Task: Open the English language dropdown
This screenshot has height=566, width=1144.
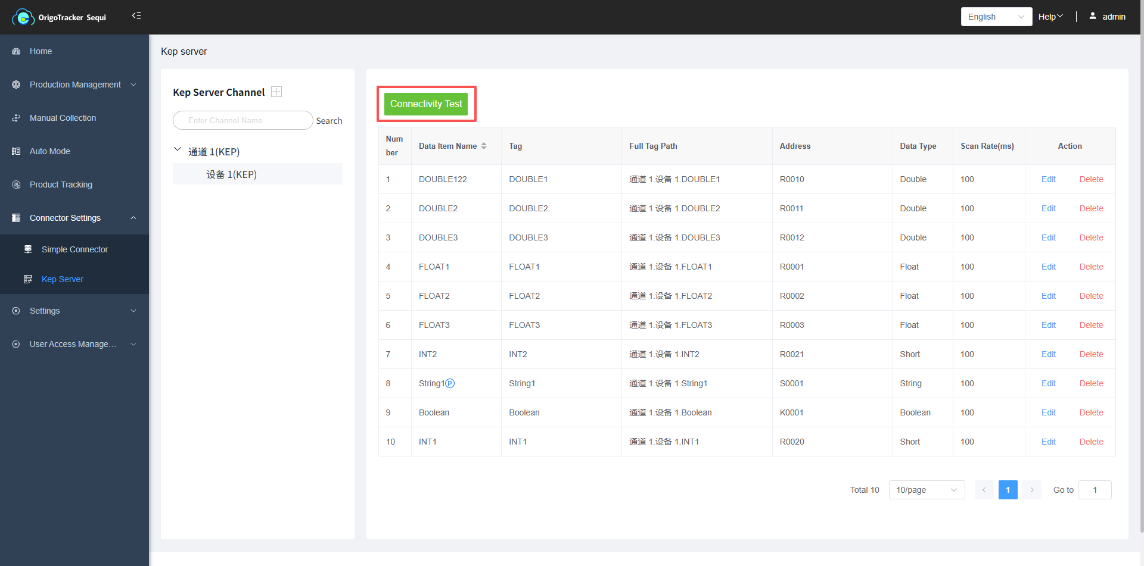Action: (x=996, y=17)
